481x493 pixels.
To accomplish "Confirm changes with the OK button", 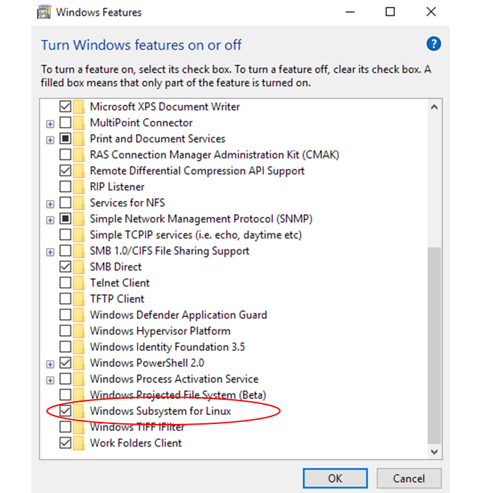I will 335,478.
